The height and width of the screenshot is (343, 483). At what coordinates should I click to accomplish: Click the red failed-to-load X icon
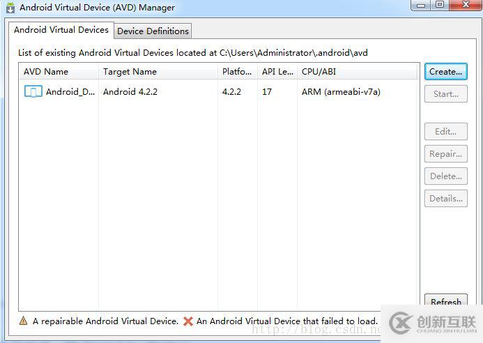click(x=188, y=321)
